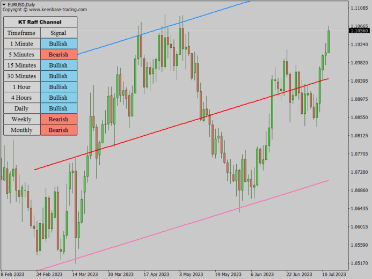Click the 1.07705 price scale value
This screenshot has height=279, width=372.
pos(359,154)
